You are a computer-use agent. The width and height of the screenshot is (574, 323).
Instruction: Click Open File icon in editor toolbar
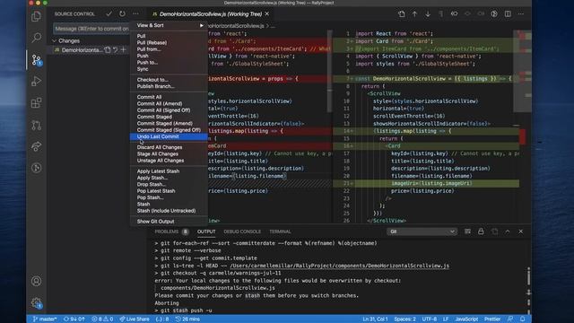402,14
